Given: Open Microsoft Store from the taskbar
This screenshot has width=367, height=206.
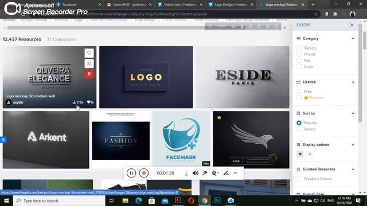Looking at the screenshot, I should tap(151, 200).
